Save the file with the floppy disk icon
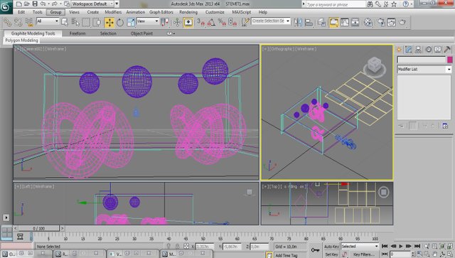The image size is (455, 258). (35, 4)
